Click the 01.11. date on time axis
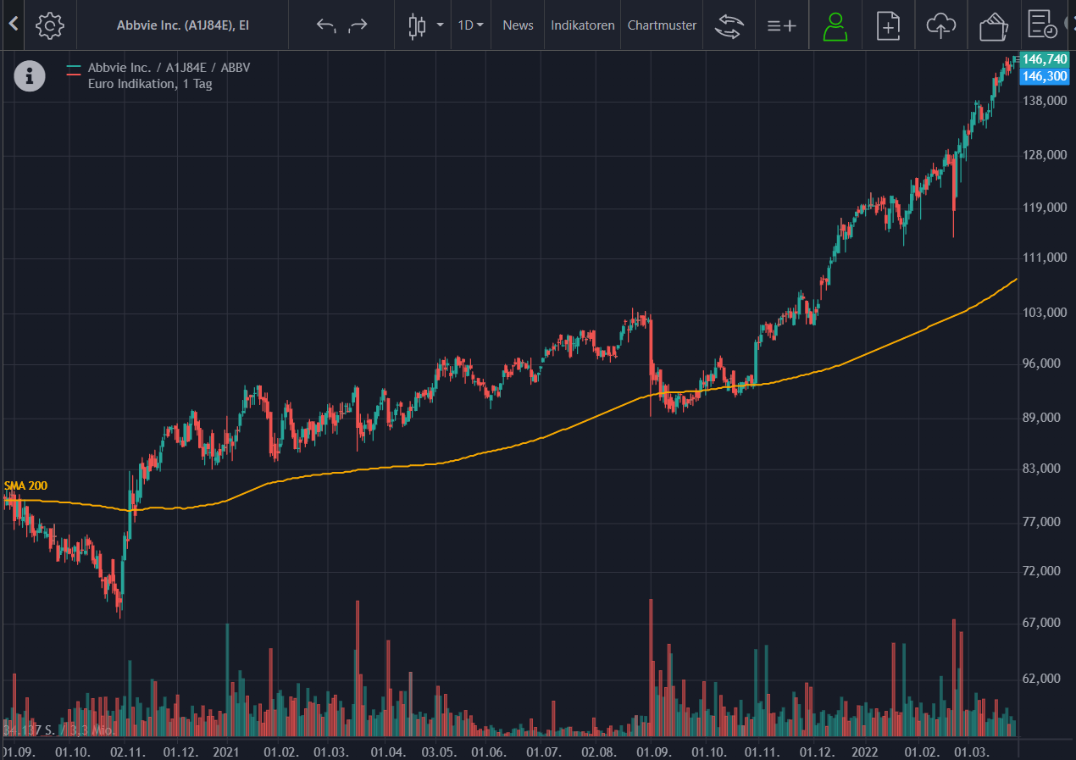1076x760 pixels. 761,752
